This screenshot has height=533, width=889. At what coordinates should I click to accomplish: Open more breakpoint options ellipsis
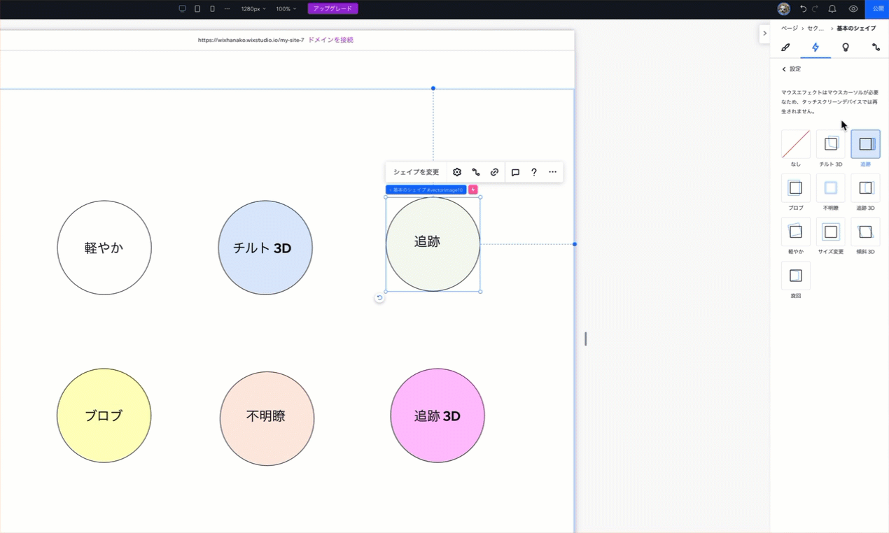tap(227, 9)
